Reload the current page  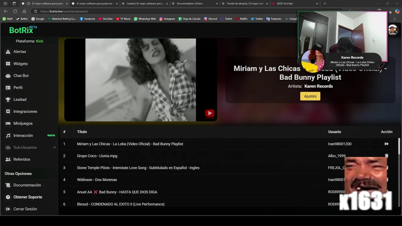[15, 11]
